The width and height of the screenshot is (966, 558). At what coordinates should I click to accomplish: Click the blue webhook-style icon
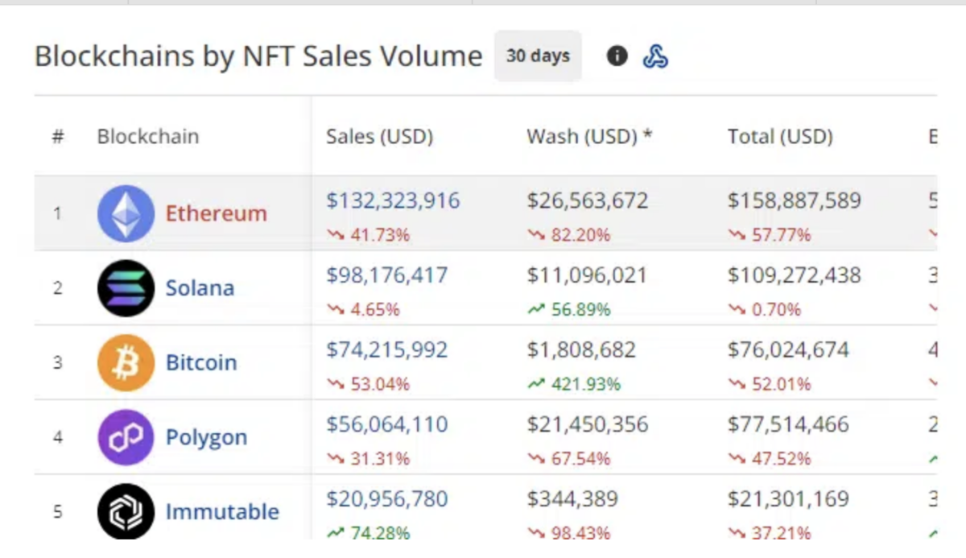(x=655, y=56)
